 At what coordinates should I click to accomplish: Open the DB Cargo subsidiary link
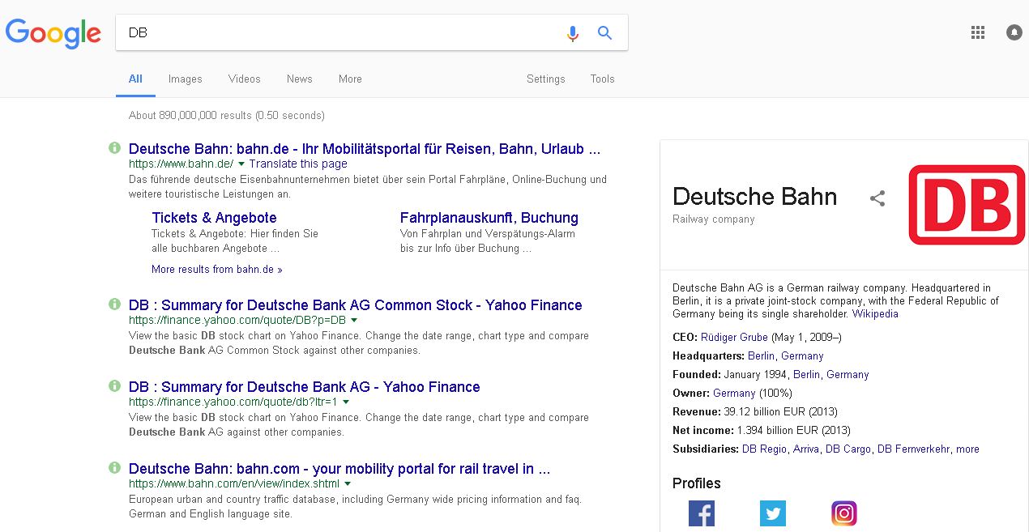tap(848, 449)
